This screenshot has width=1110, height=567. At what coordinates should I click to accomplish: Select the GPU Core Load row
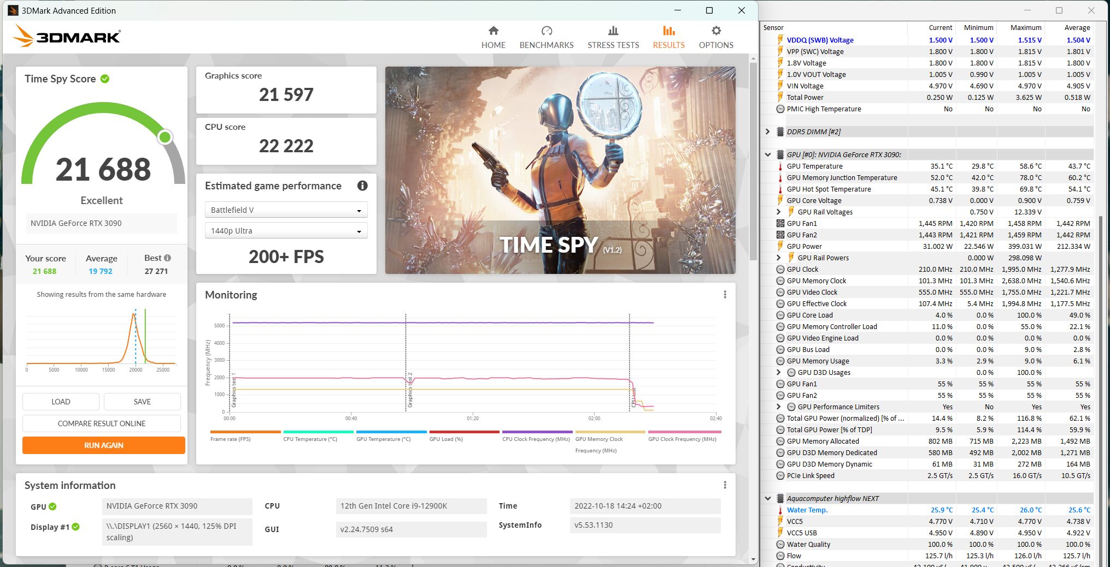click(927, 315)
